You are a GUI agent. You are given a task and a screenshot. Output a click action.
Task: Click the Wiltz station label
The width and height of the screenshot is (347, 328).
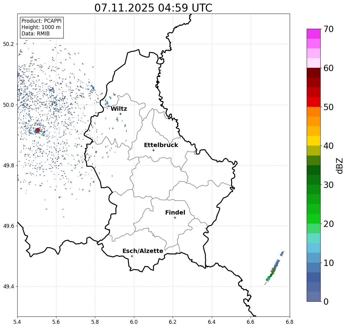119,109
